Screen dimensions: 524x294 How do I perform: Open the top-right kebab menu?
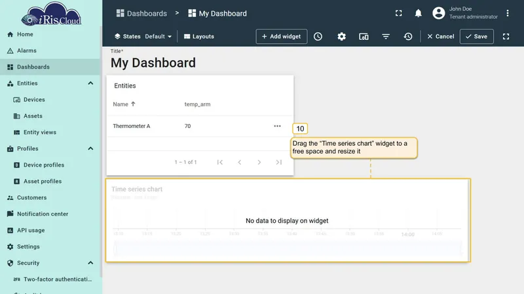click(507, 13)
